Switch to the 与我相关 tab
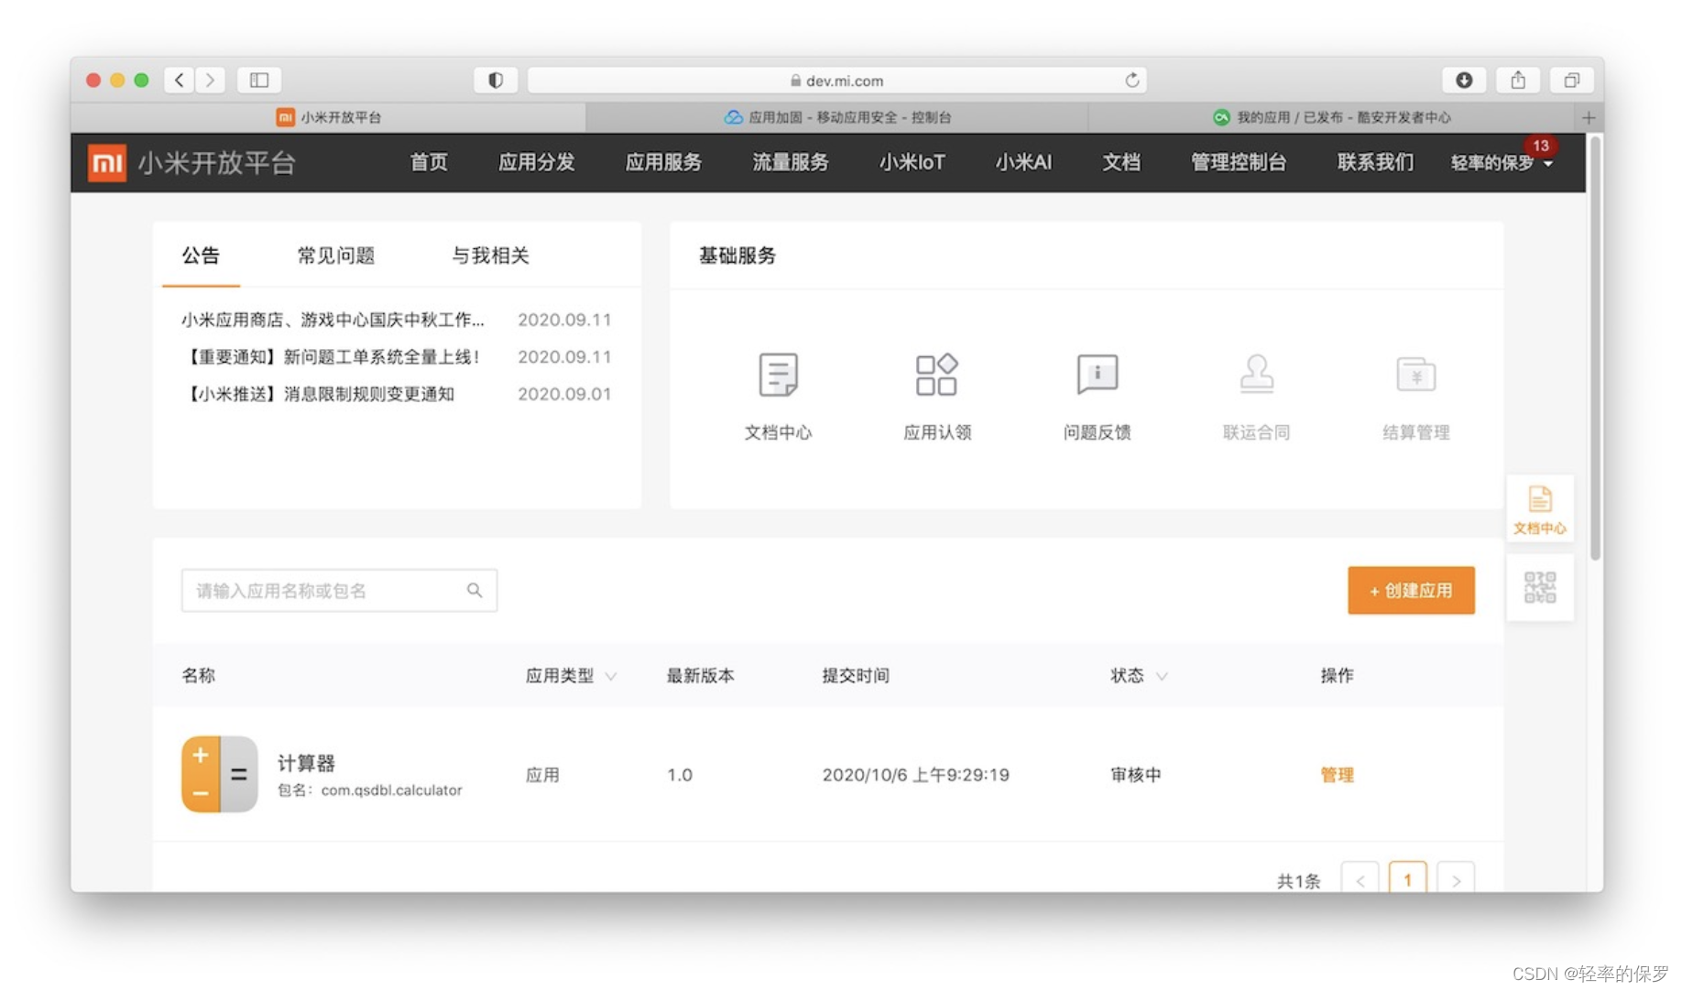The width and height of the screenshot is (1682, 991). [491, 256]
